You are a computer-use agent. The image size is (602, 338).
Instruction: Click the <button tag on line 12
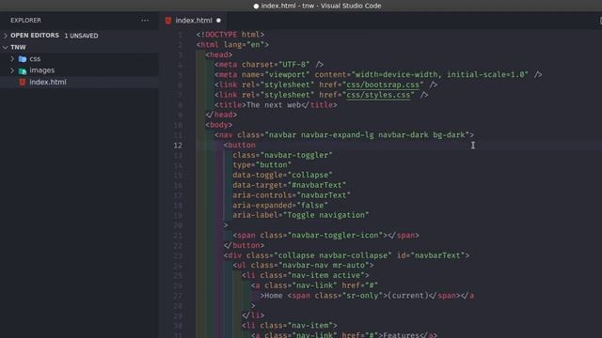pos(240,145)
